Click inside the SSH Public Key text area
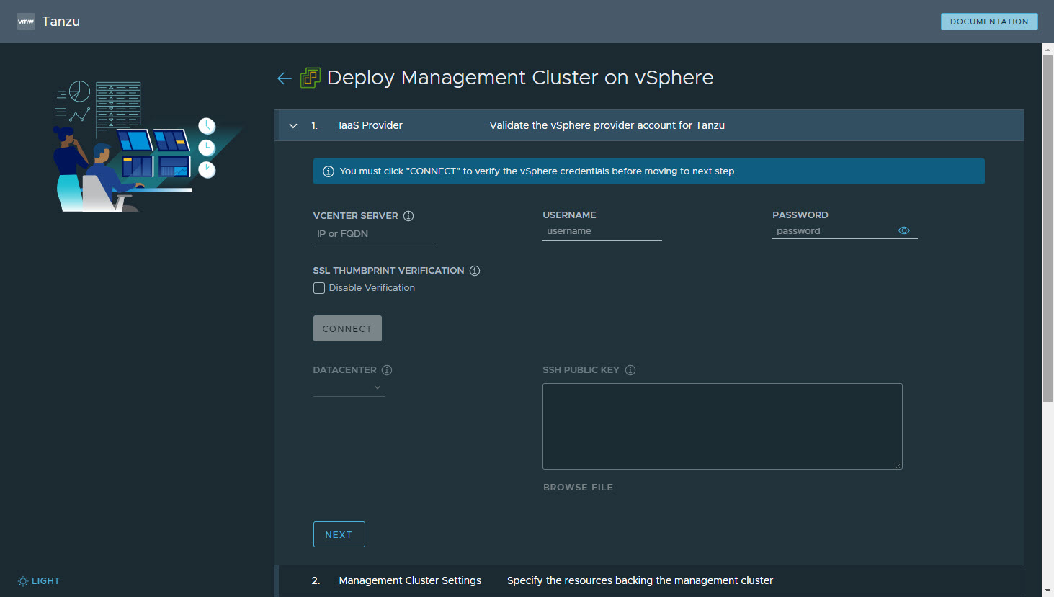Viewport: 1054px width, 597px height. tap(723, 426)
